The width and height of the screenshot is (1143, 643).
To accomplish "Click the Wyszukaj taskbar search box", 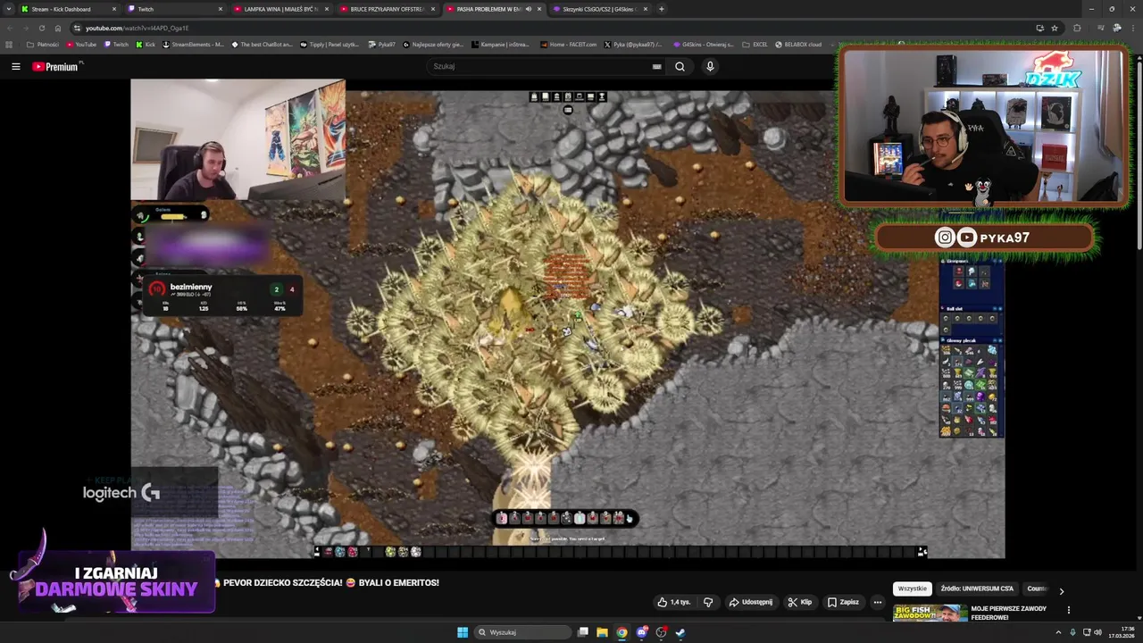I will click(x=523, y=632).
